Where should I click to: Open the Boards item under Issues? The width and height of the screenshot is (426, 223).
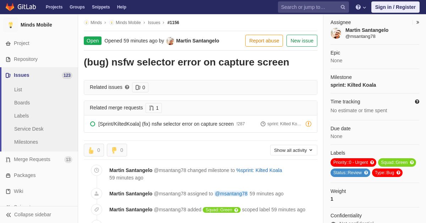coord(22,103)
